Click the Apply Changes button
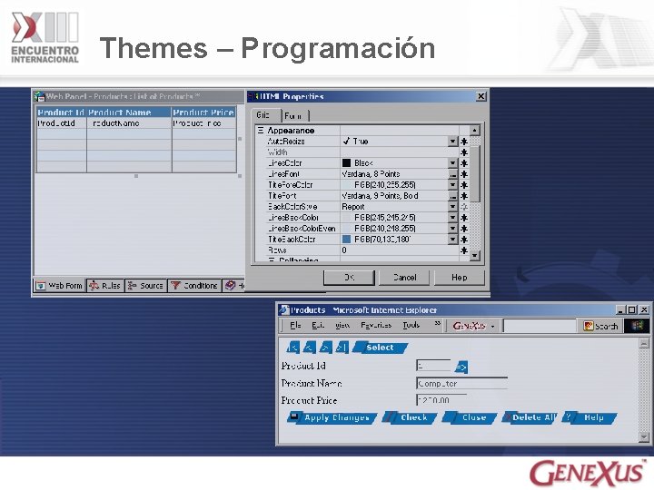Screen dimensions: 654x490 (332, 418)
